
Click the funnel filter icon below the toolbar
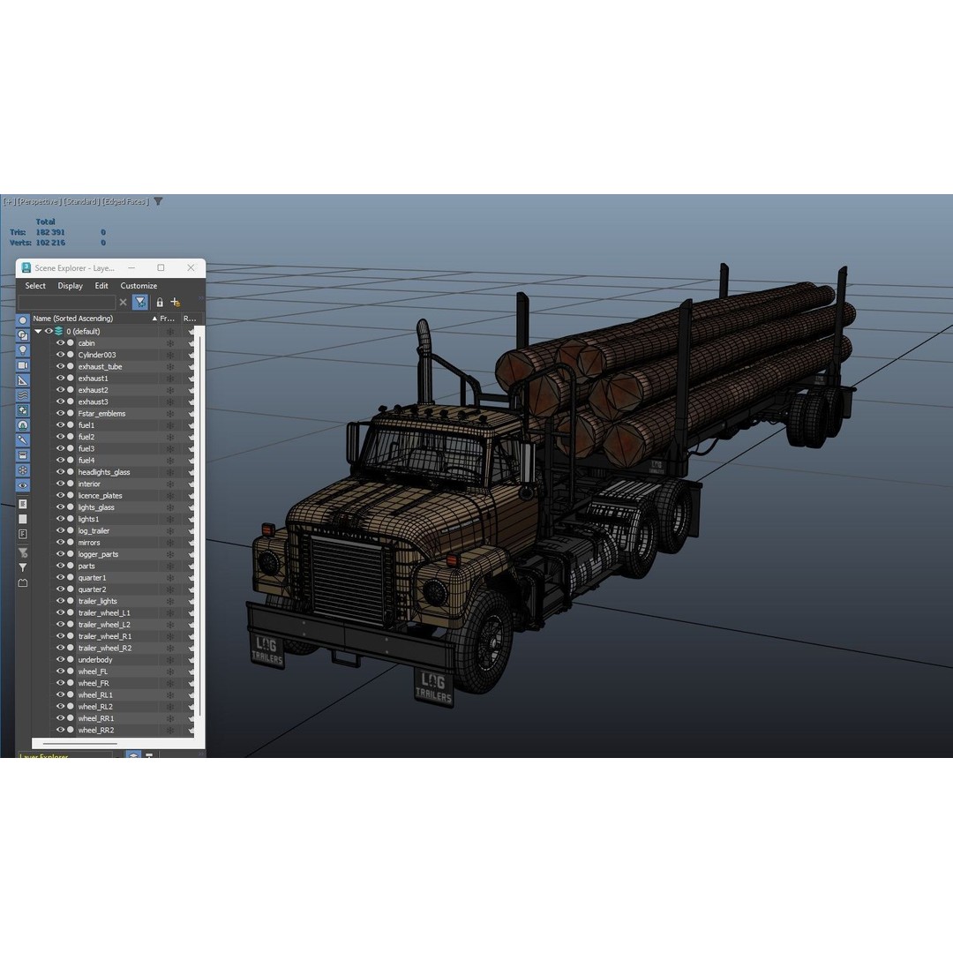[x=21, y=566]
